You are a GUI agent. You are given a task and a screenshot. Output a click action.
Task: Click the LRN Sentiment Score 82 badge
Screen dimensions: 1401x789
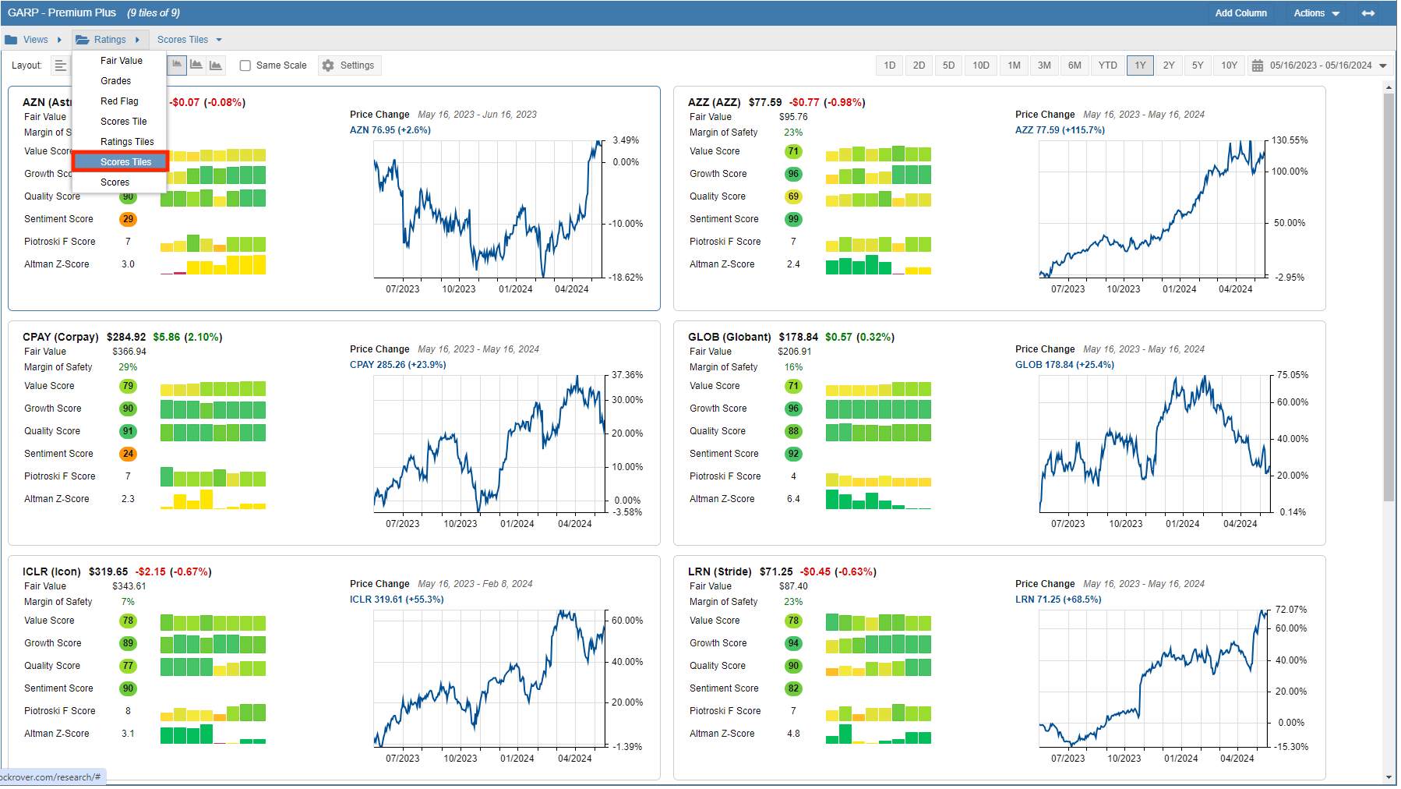pos(793,688)
